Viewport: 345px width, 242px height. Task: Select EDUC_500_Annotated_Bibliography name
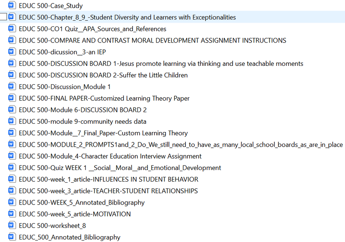pos(70,237)
